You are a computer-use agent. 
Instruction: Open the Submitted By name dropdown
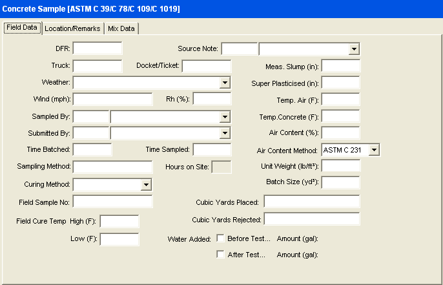pyautogui.click(x=225, y=133)
